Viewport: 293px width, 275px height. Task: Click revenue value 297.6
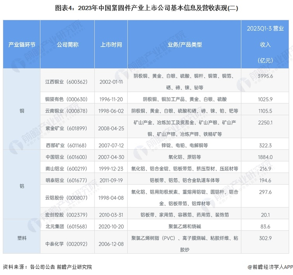[x=265, y=192]
